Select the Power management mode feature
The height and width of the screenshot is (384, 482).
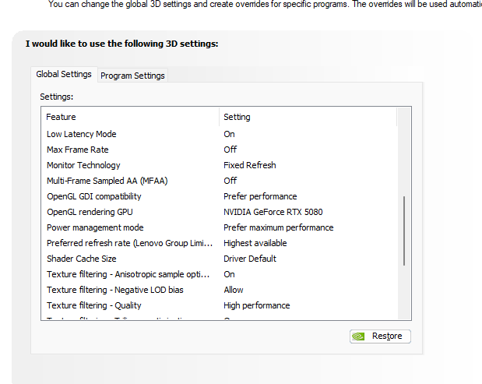tap(95, 227)
